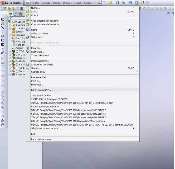This screenshot has width=175, height=169.
Task: Open the dropdown arrow next to Undo icon
Action: click(133, 3)
